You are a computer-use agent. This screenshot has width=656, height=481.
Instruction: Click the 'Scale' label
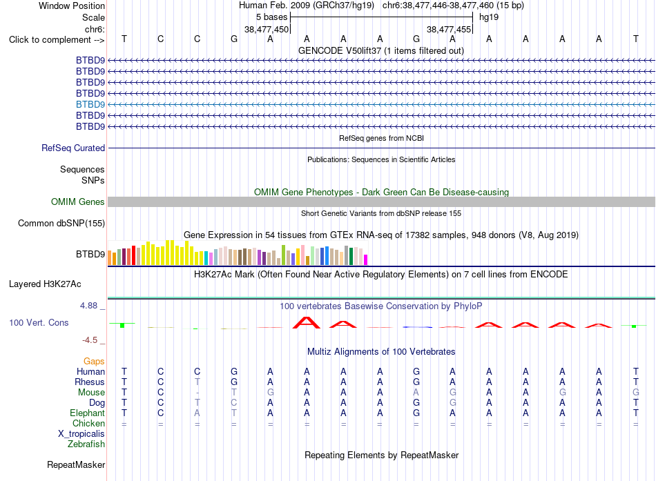(93, 17)
